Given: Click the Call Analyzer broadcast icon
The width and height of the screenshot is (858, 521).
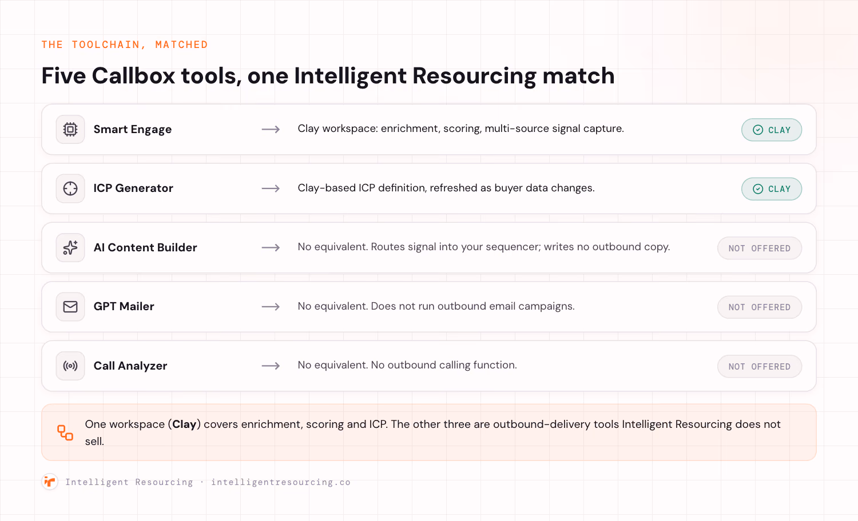Looking at the screenshot, I should 70,366.
